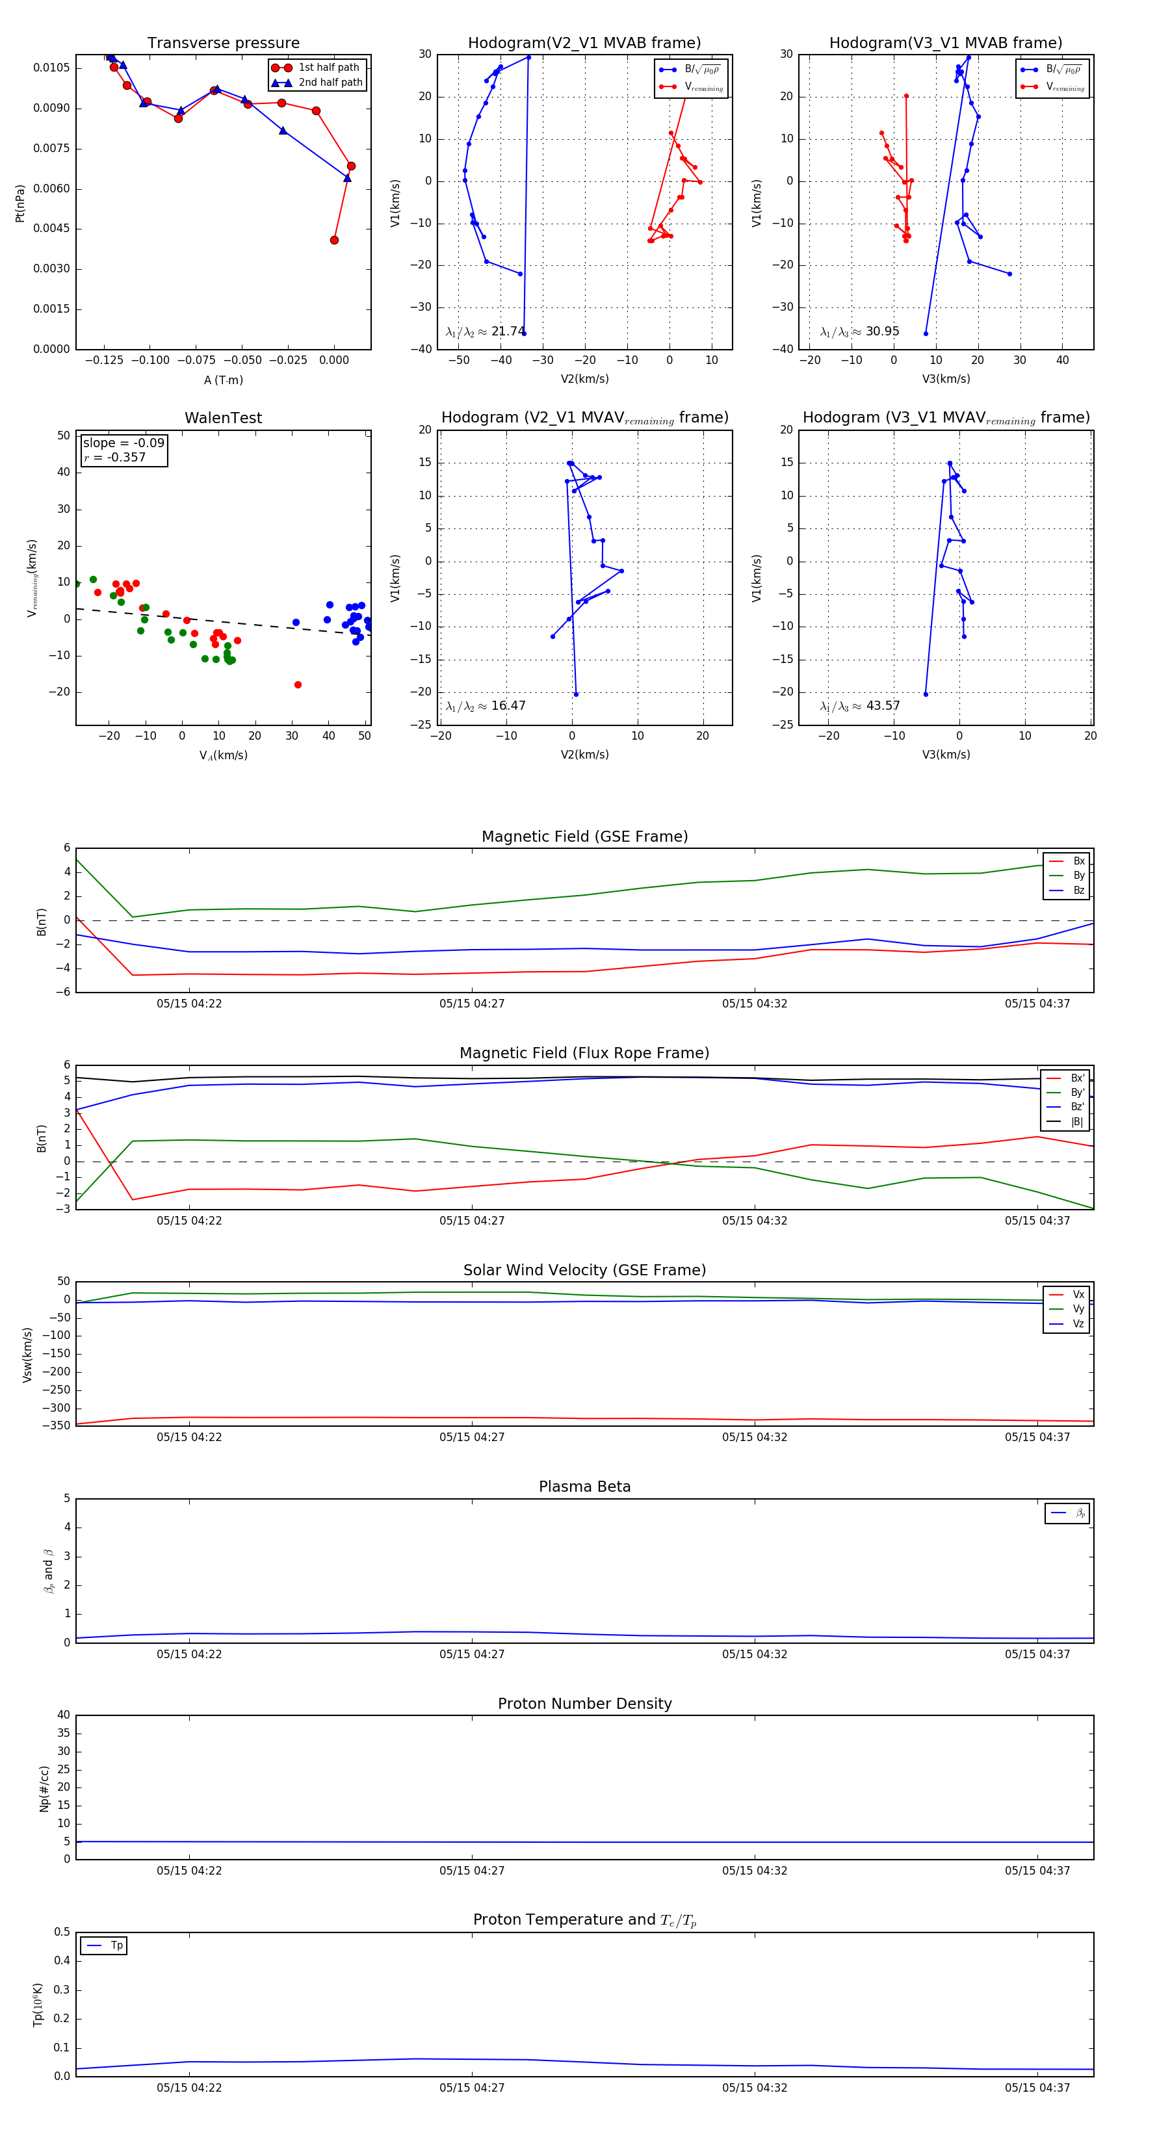This screenshot has height=2145, width=1170.
Task: Click the "Hodogram(V3_V1 MVAB frame)" title
Action: point(946,44)
